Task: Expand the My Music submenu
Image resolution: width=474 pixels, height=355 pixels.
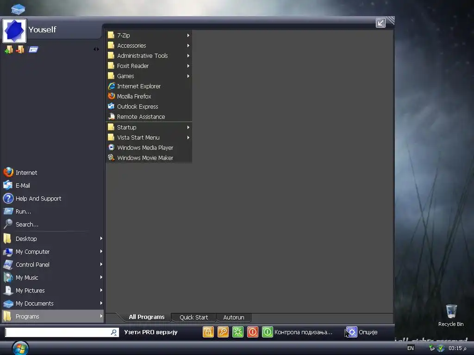Action: point(53,277)
